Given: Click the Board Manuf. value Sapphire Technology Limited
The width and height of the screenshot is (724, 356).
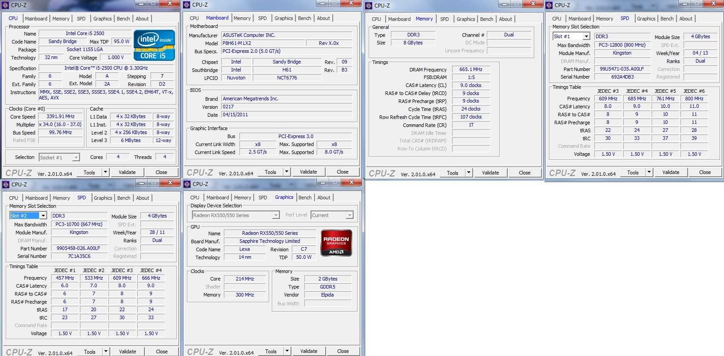Looking at the screenshot, I should tap(270, 241).
